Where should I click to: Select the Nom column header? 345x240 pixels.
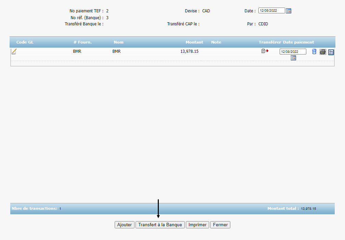coord(118,42)
